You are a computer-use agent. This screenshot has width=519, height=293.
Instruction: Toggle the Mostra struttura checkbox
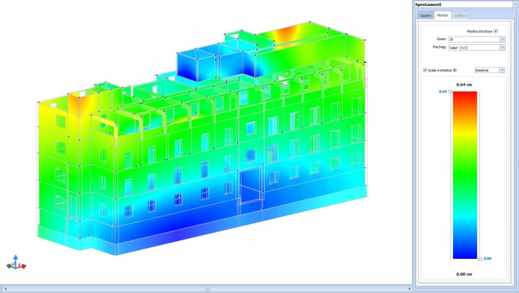(x=496, y=31)
